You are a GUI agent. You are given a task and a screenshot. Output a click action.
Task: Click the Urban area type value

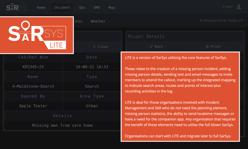[92, 106]
